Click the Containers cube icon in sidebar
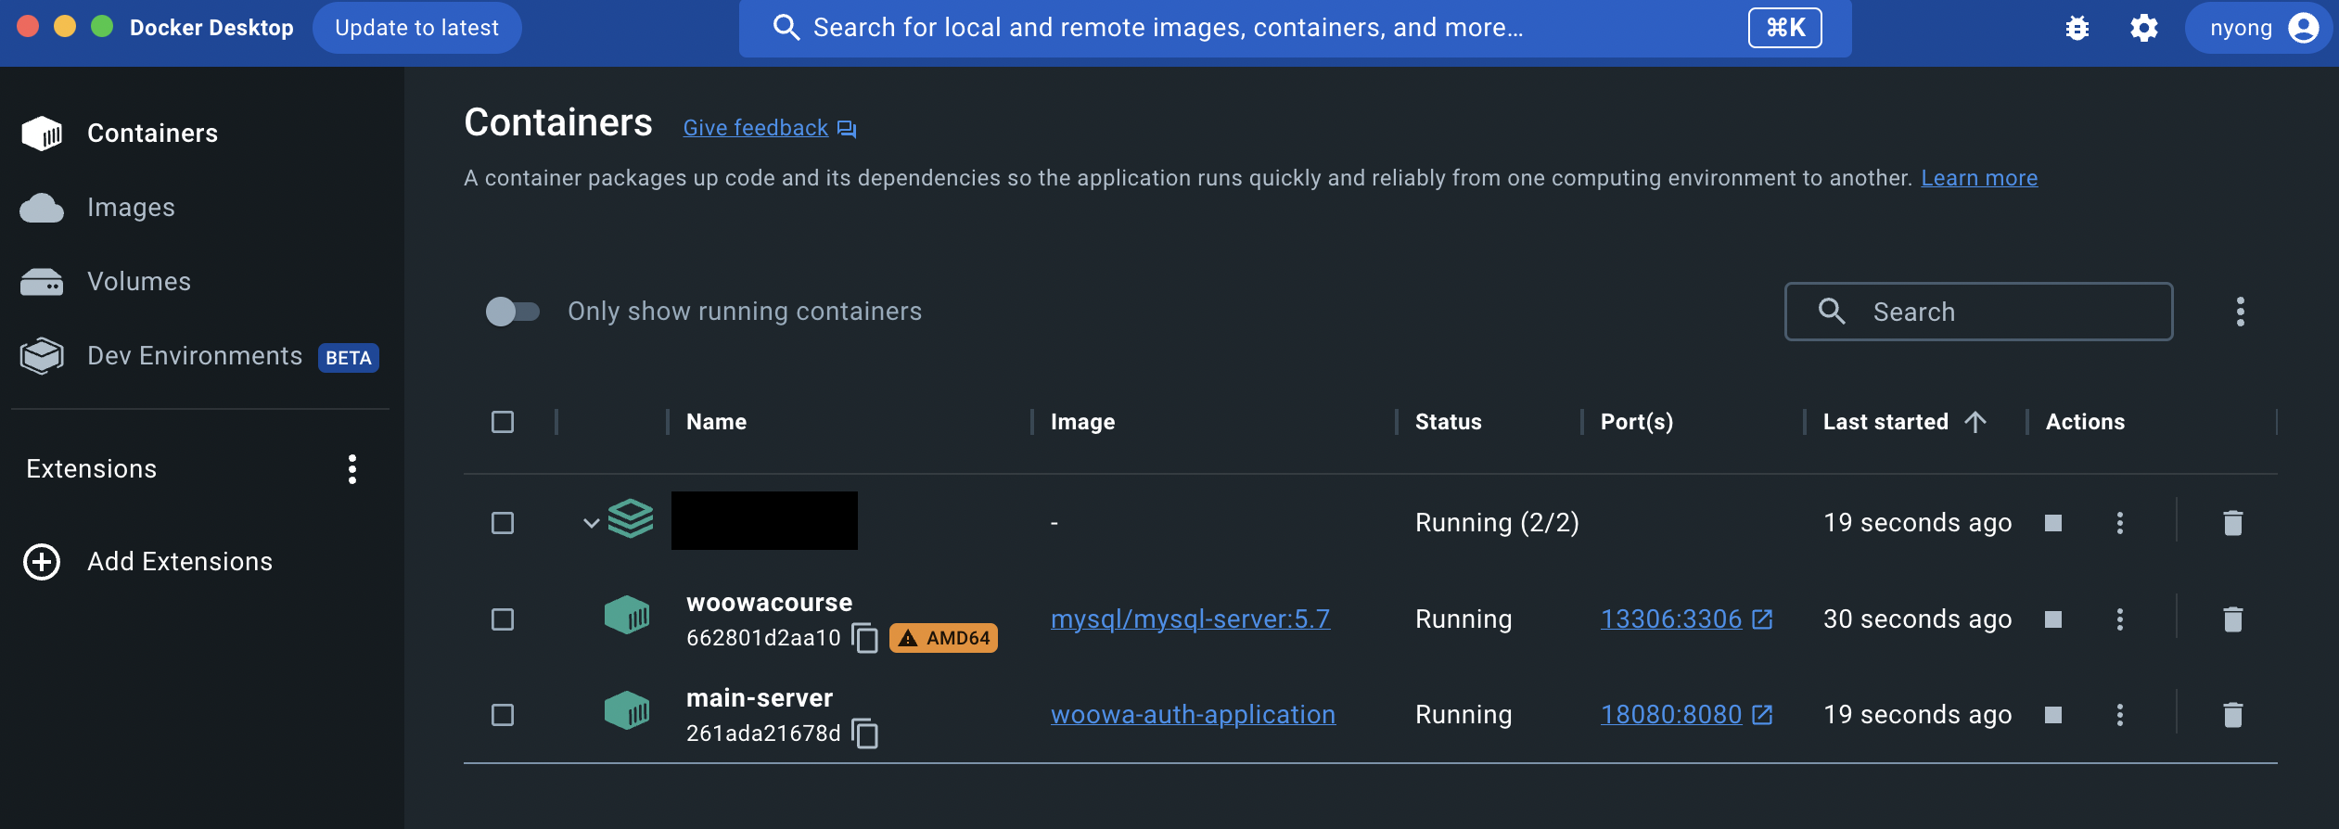Image resolution: width=2339 pixels, height=829 pixels. pyautogui.click(x=42, y=134)
